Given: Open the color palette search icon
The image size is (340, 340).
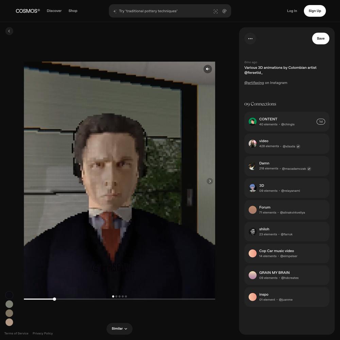Looking at the screenshot, I should pyautogui.click(x=224, y=11).
